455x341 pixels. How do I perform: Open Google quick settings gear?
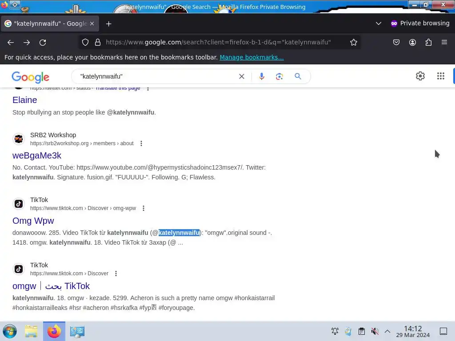click(420, 76)
